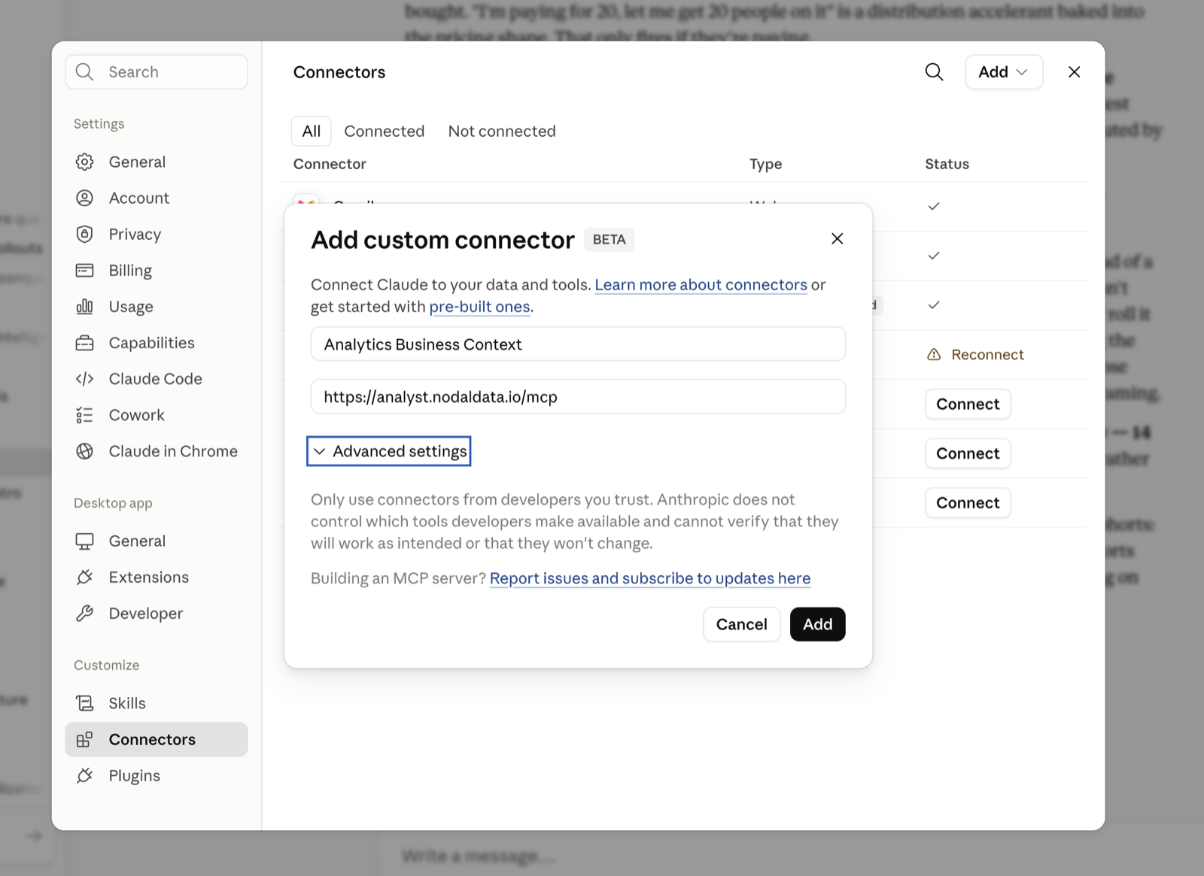Screen dimensions: 1204x876
Task: Click the Claude Code brackets icon
Action: pyautogui.click(x=85, y=379)
